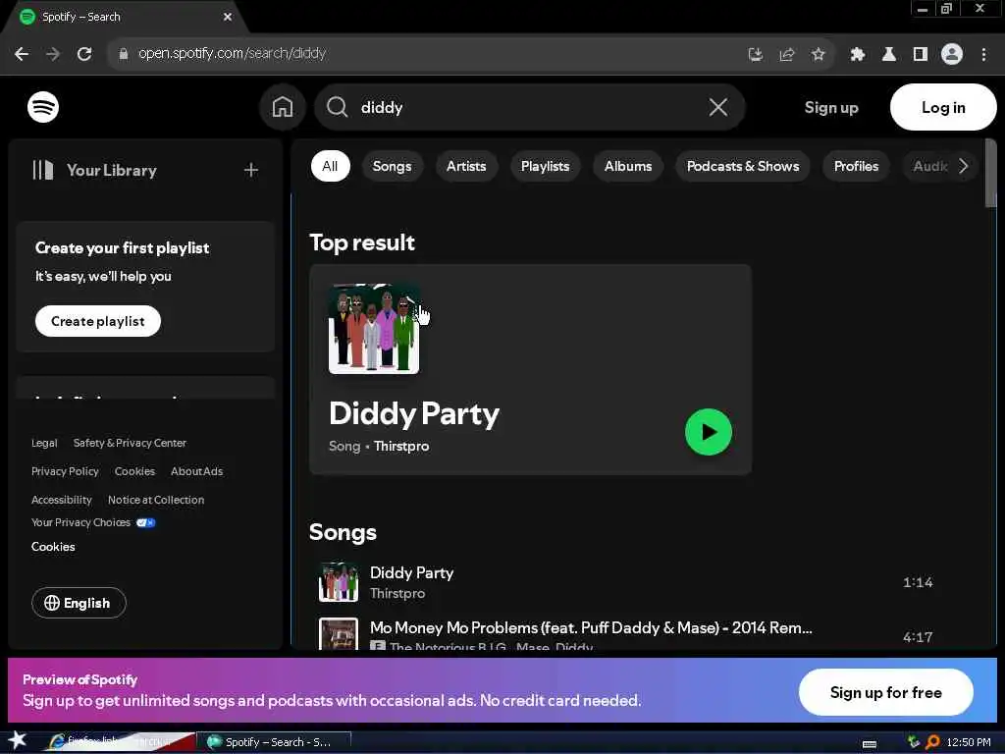
Task: Filter results by Albums
Action: [x=627, y=166]
